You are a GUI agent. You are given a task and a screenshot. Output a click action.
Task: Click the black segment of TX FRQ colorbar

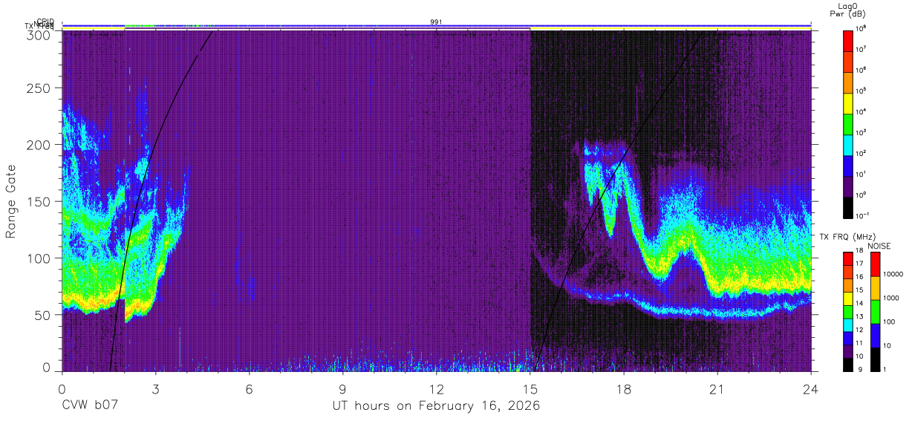pyautogui.click(x=849, y=363)
